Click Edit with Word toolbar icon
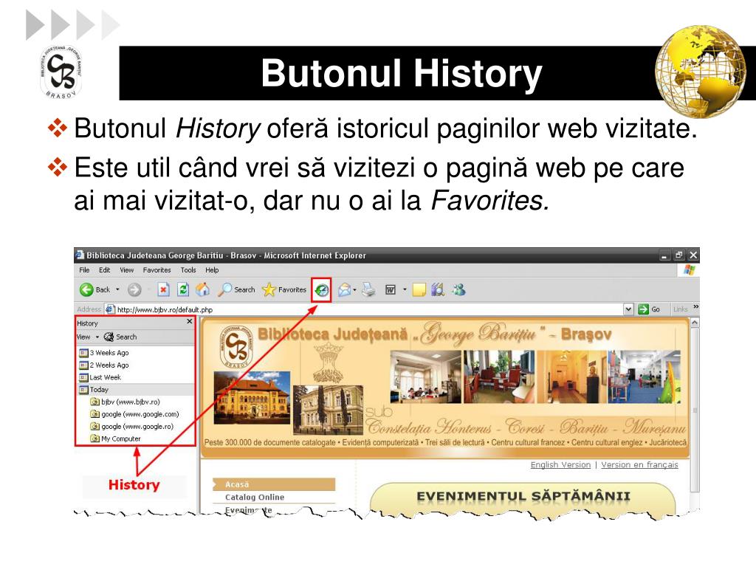The width and height of the screenshot is (756, 567). (x=390, y=289)
